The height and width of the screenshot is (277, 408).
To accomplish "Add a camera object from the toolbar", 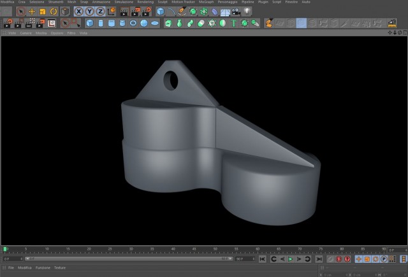I will pos(236,11).
